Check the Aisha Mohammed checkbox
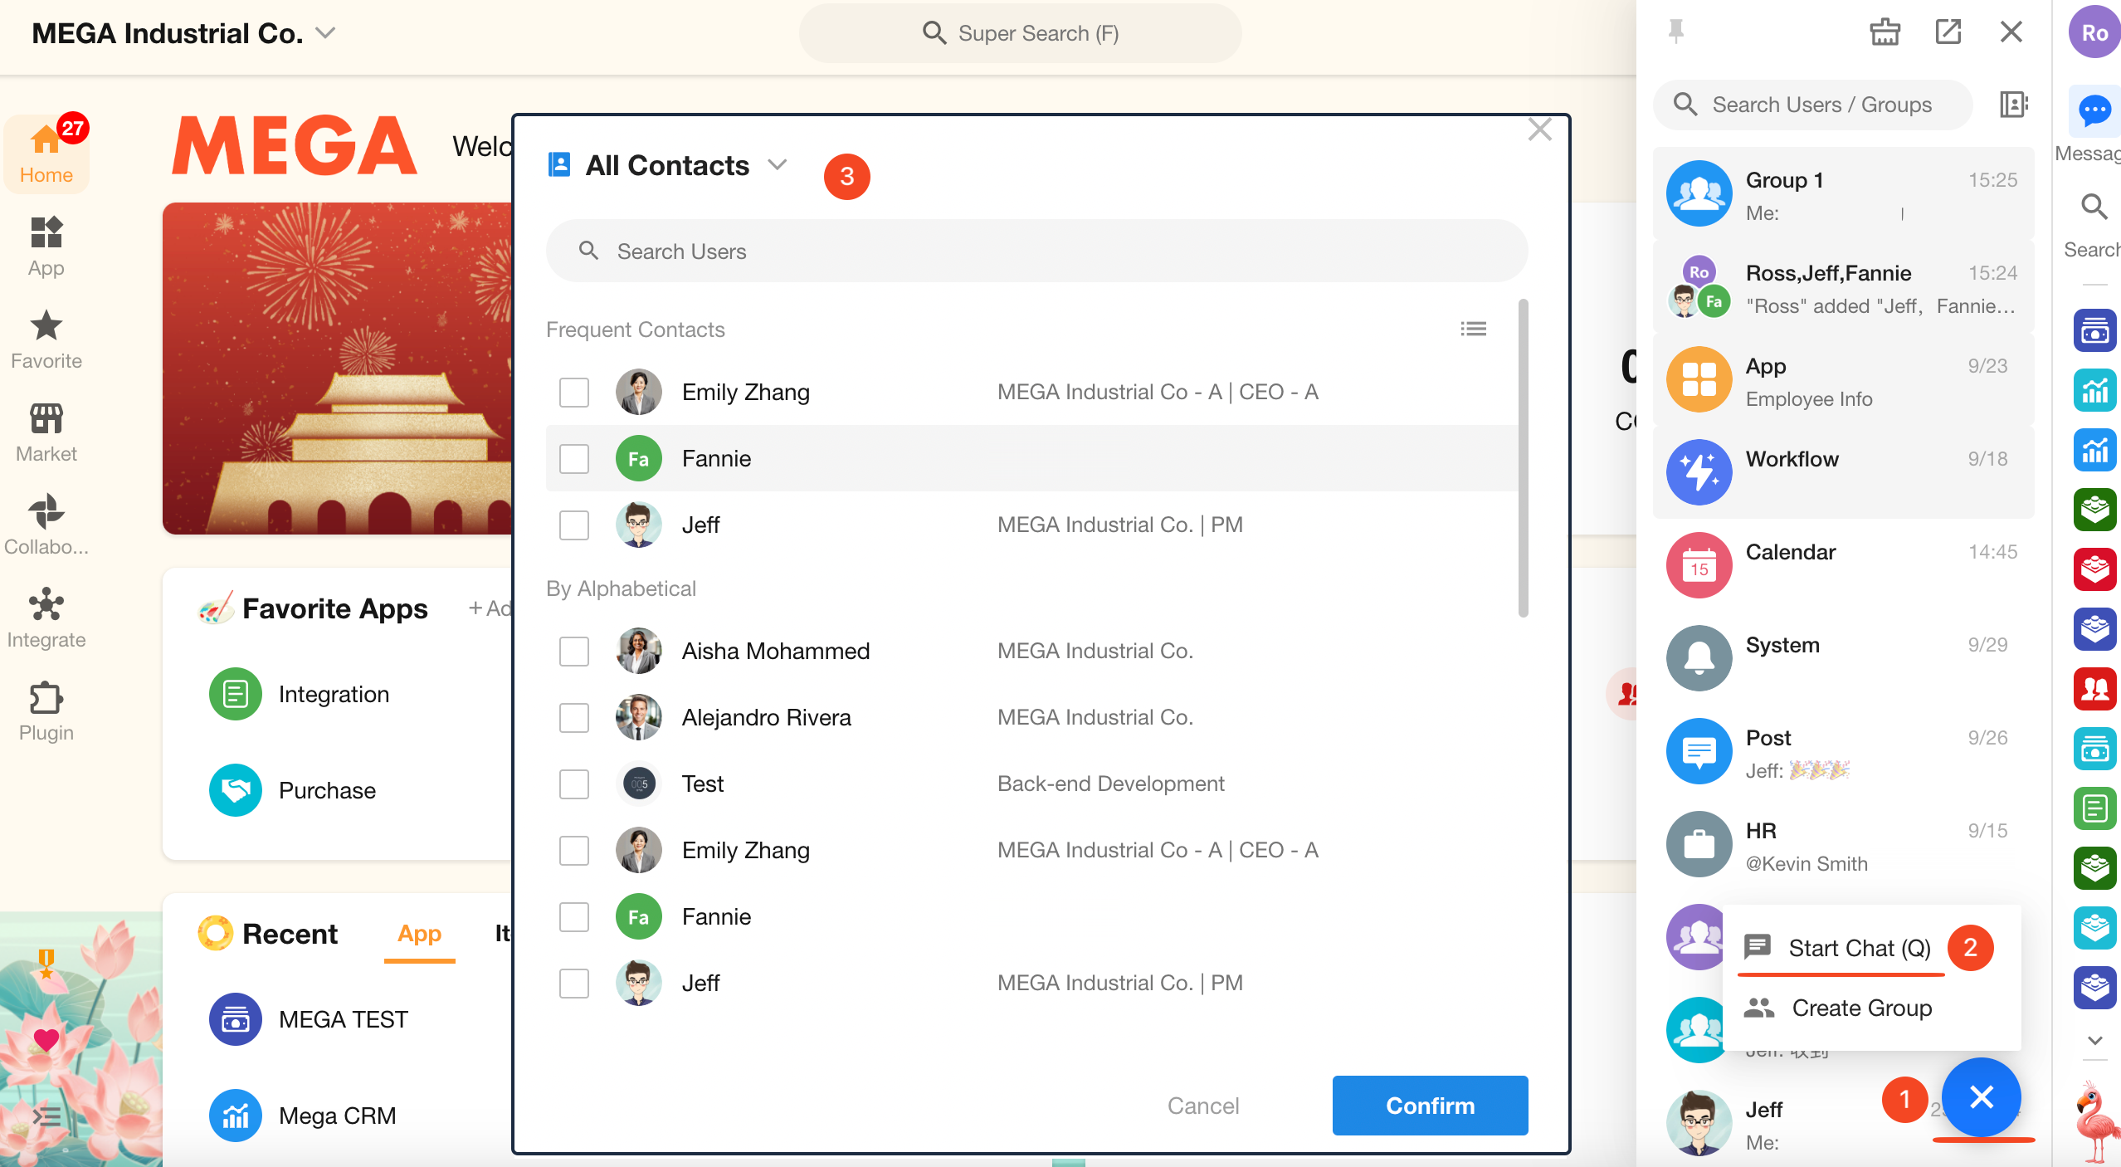The height and width of the screenshot is (1167, 2121). pyautogui.click(x=573, y=652)
